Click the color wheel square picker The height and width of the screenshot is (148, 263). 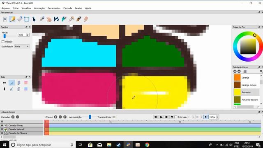248,46
